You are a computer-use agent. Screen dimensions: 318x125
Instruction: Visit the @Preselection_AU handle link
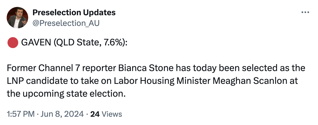pos(66,23)
